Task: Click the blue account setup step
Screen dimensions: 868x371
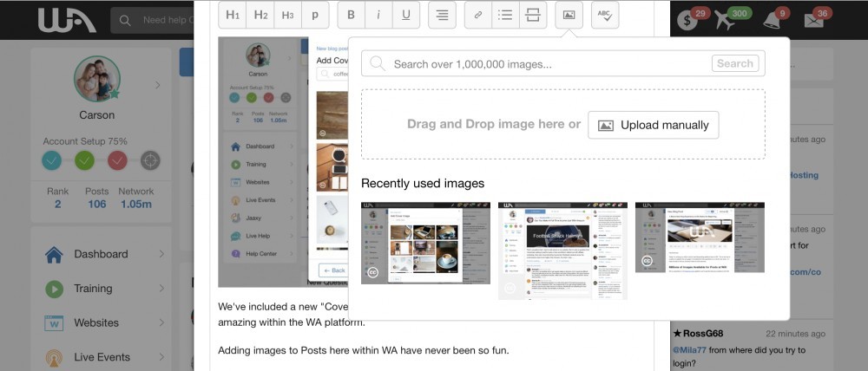Action: click(51, 161)
